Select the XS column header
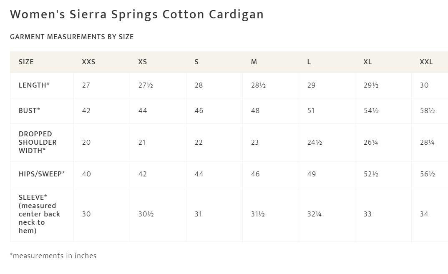Image resolution: width=448 pixels, height=274 pixels. tap(143, 62)
